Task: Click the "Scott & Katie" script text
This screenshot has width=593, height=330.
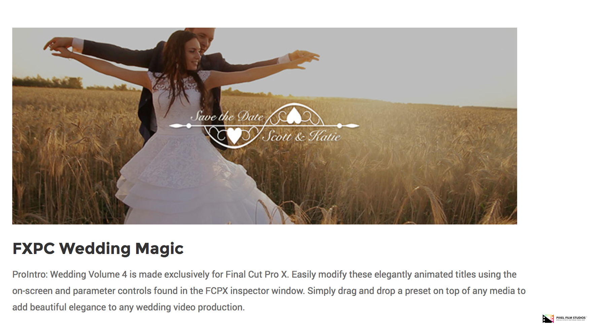Action: tap(302, 136)
